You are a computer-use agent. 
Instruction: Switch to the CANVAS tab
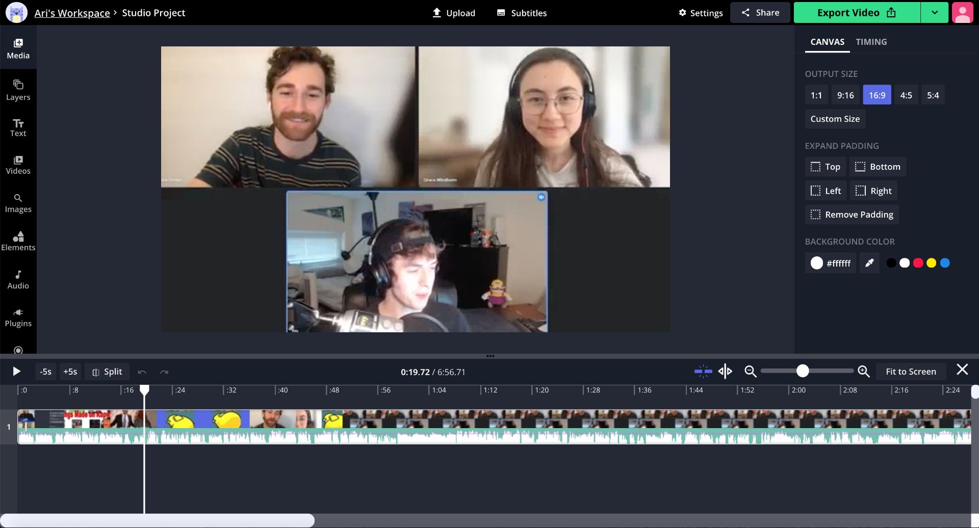(x=827, y=42)
